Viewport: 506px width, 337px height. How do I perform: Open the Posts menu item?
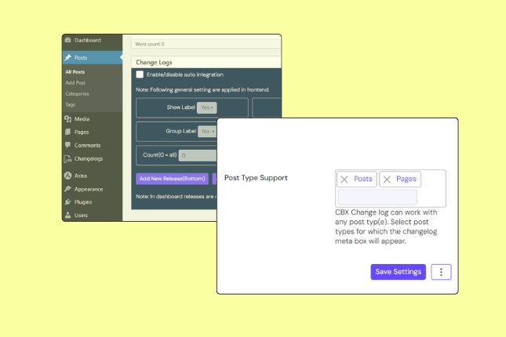pos(93,58)
